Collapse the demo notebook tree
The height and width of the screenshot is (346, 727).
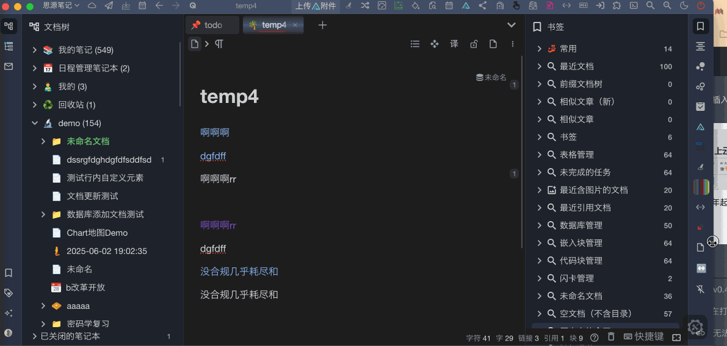(35, 123)
